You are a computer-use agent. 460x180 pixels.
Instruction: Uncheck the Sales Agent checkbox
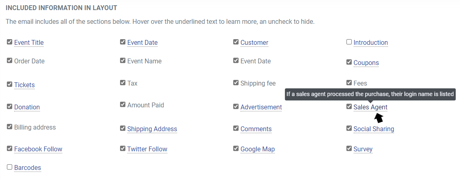(349, 107)
